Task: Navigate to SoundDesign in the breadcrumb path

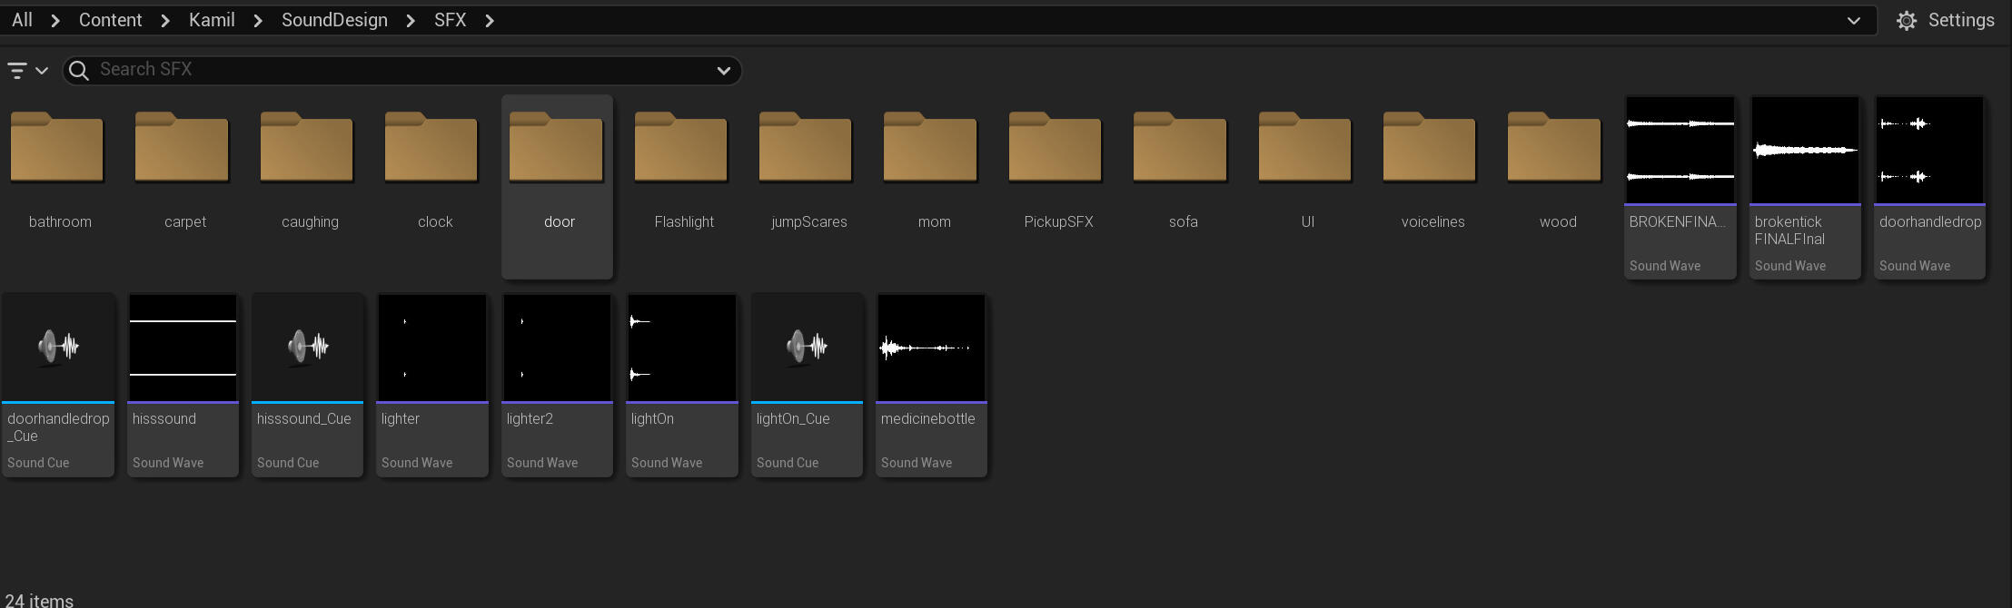Action: 334,21
